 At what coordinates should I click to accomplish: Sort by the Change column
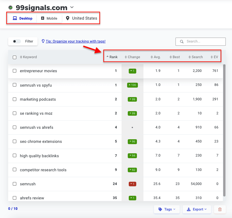click(x=132, y=57)
